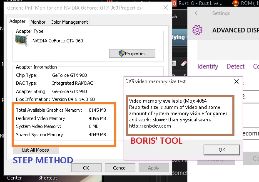Click the 'DX9 video memory size test' title
This screenshot has height=182, width=259.
pyautogui.click(x=155, y=81)
